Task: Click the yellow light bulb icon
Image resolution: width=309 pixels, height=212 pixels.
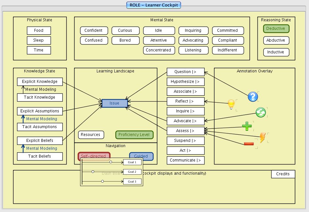Action: pyautogui.click(x=232, y=105)
